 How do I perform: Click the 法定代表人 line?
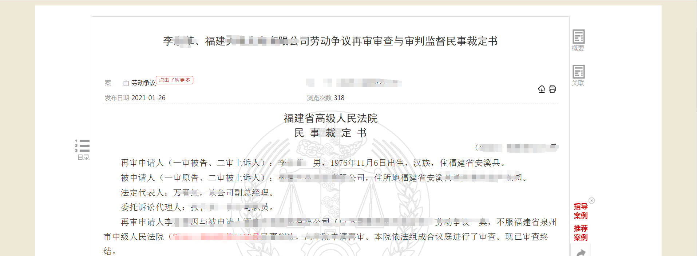(197, 193)
